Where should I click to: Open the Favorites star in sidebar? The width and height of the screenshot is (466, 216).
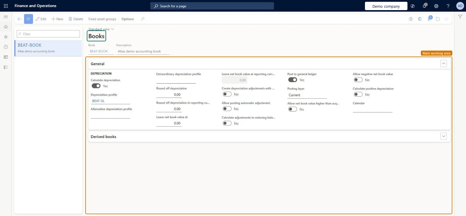6,37
